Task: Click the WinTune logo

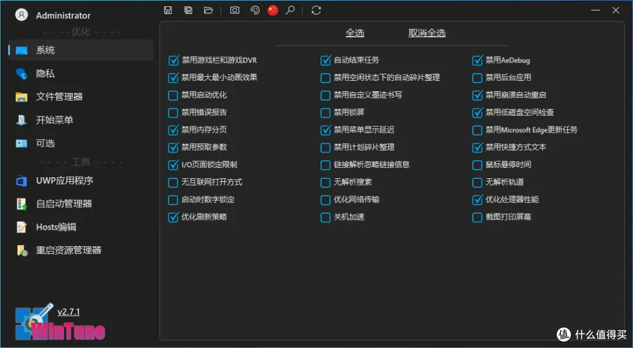Action: 60,323
